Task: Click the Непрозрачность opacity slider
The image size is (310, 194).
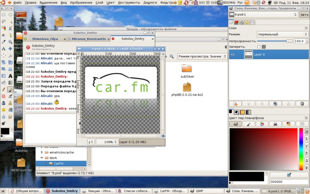Action: coord(275,41)
